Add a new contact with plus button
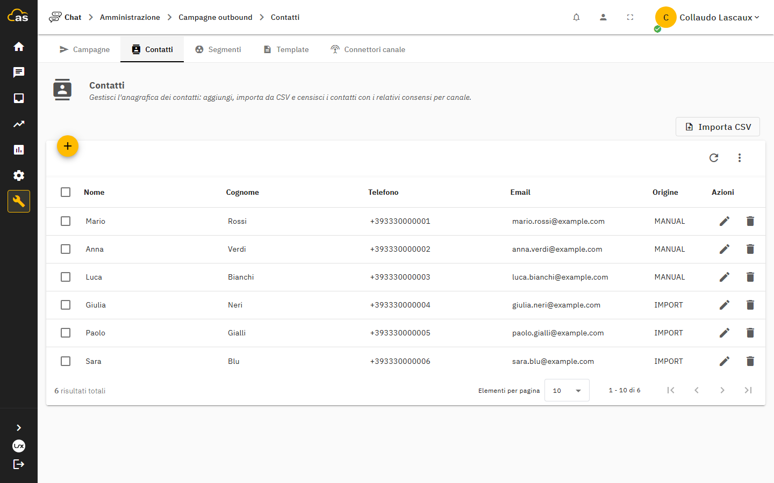The height and width of the screenshot is (483, 774). tap(68, 146)
